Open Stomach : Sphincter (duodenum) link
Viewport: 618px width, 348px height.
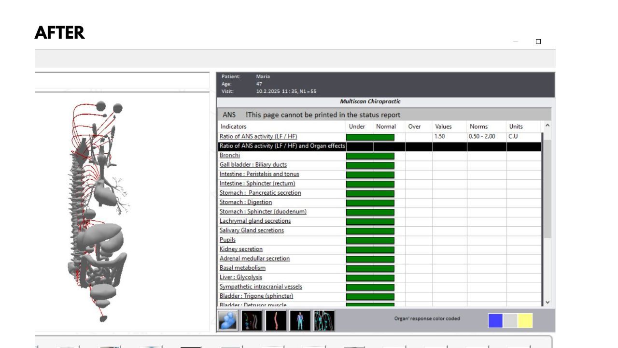(x=263, y=211)
